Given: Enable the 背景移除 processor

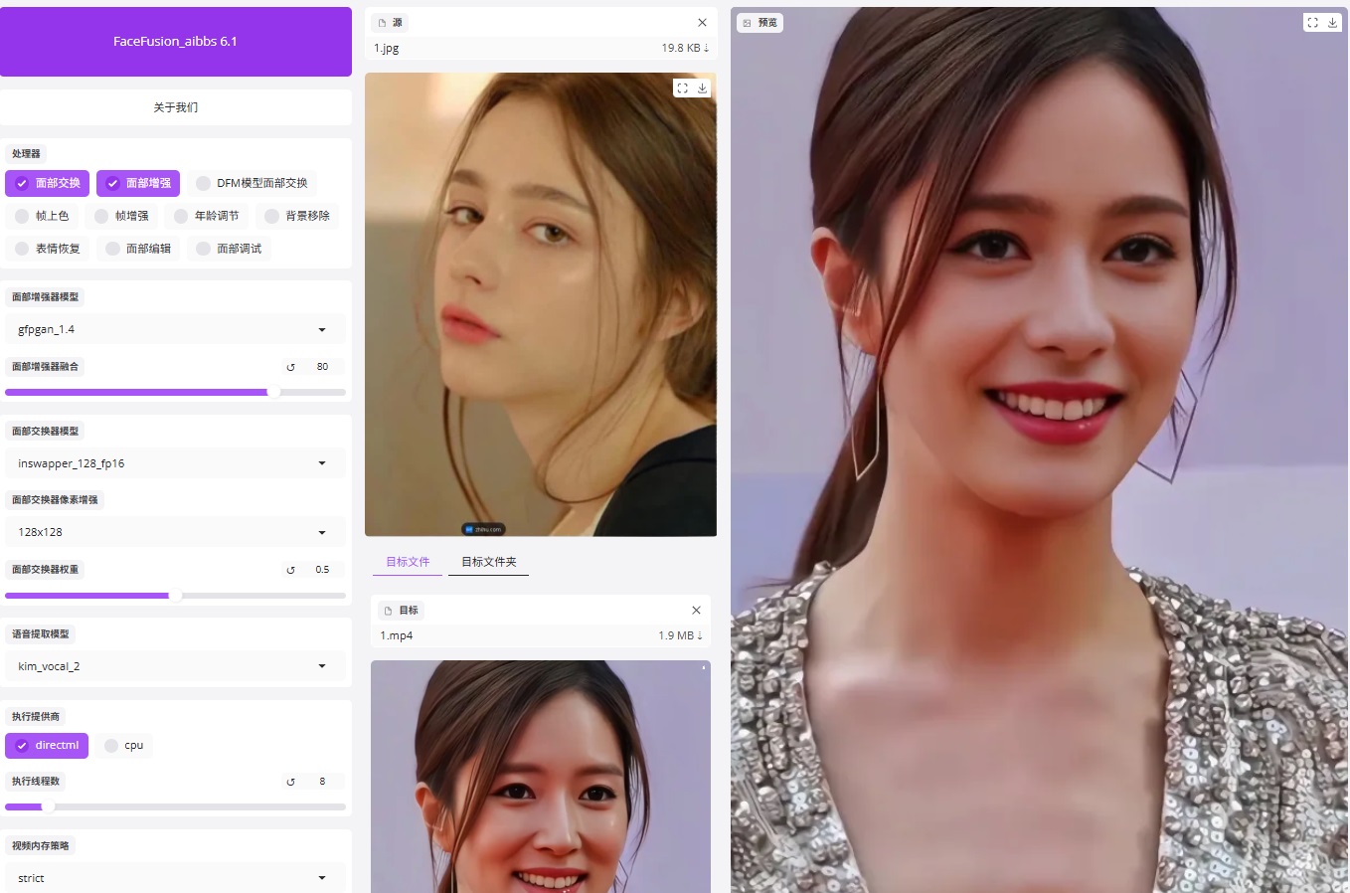Looking at the screenshot, I should pyautogui.click(x=297, y=216).
